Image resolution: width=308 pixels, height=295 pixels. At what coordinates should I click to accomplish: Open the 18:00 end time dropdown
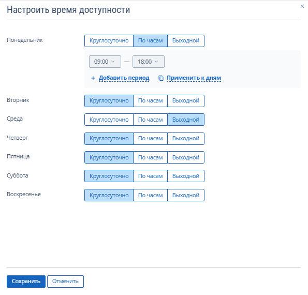pyautogui.click(x=149, y=62)
